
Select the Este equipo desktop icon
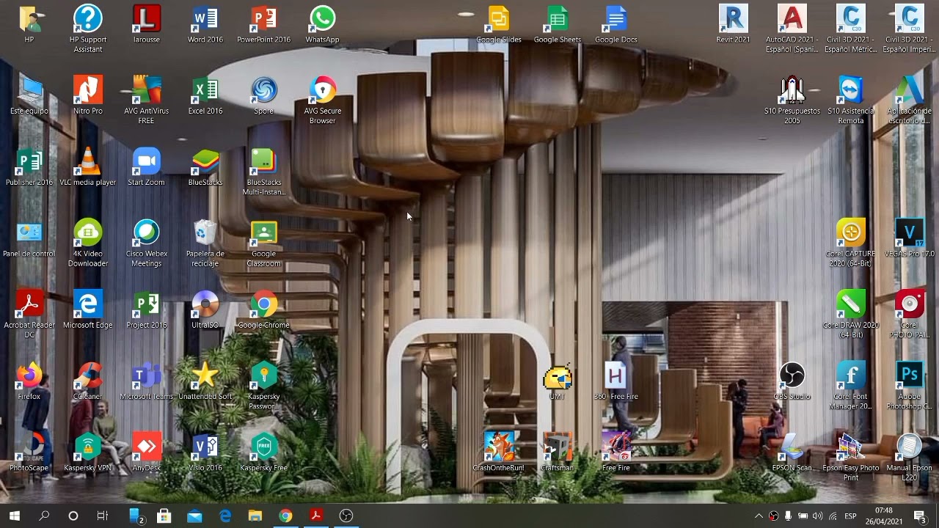29,95
